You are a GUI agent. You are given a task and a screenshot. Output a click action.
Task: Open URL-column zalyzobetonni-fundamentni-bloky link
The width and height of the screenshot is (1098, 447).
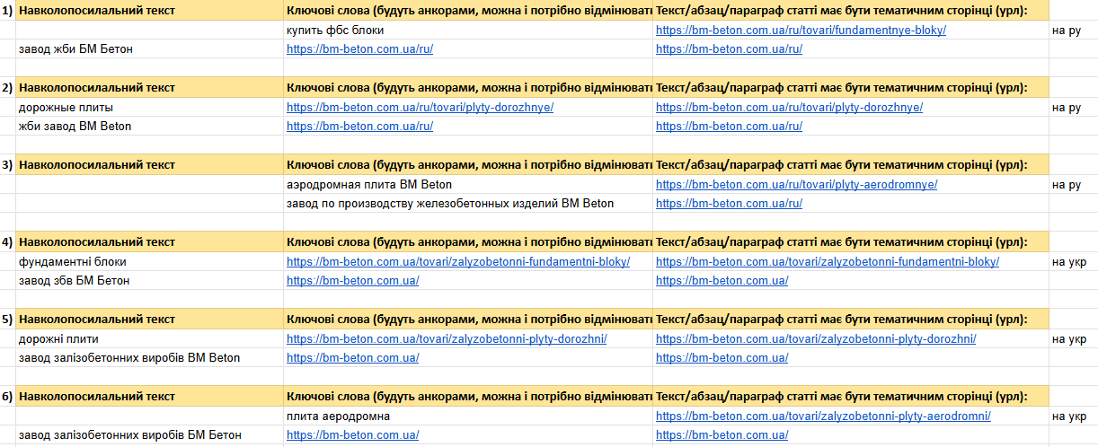coord(828,261)
